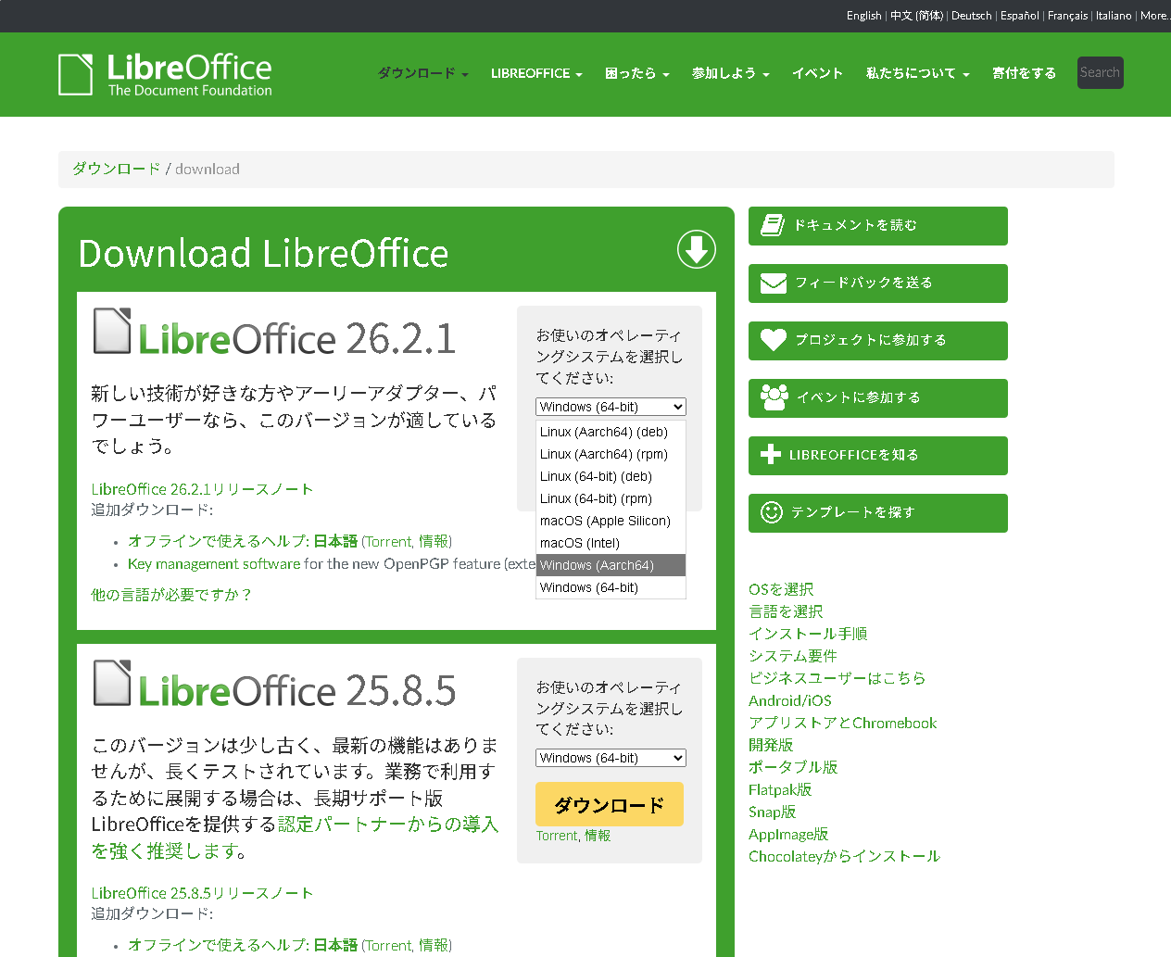
Task: Click the yellow ダウンロード button
Action: click(609, 804)
